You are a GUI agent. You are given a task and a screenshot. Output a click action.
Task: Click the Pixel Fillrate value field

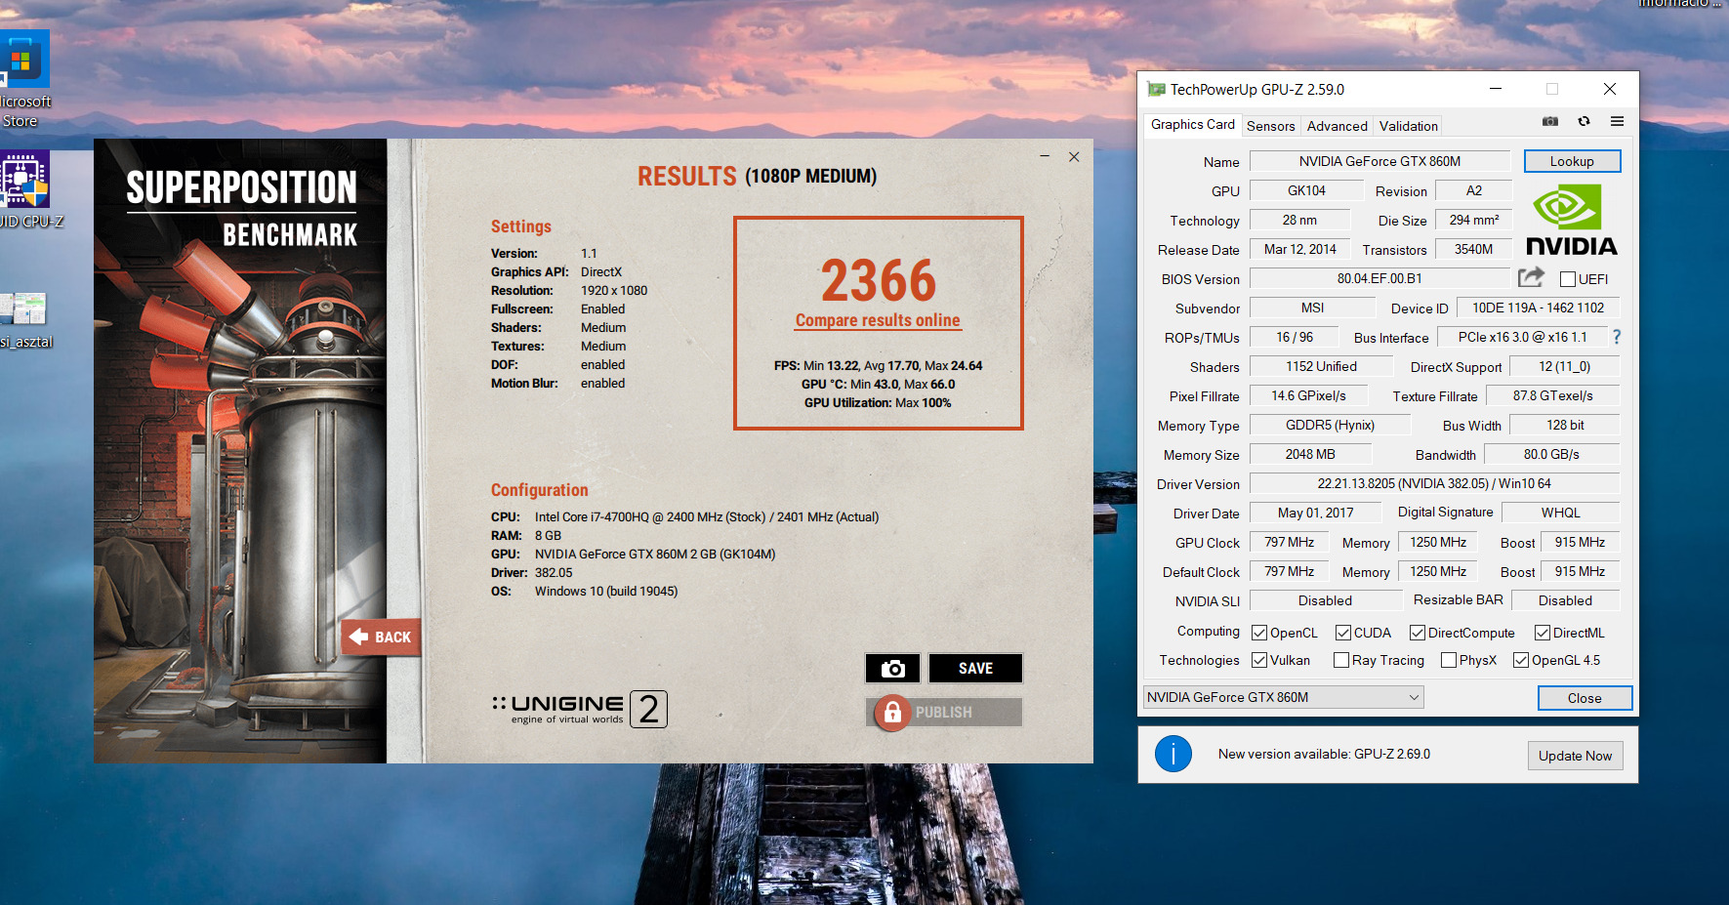[1308, 395]
